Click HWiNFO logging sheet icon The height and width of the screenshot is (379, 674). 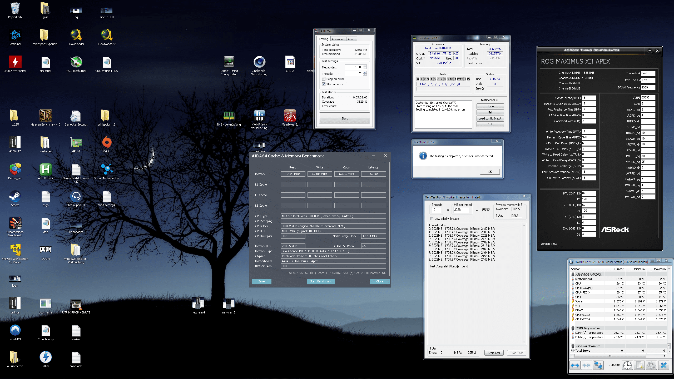coord(639,365)
